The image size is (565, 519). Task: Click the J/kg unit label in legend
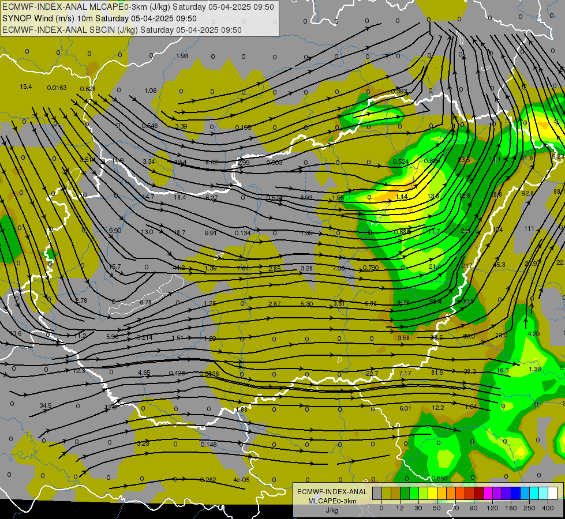pos(332,510)
